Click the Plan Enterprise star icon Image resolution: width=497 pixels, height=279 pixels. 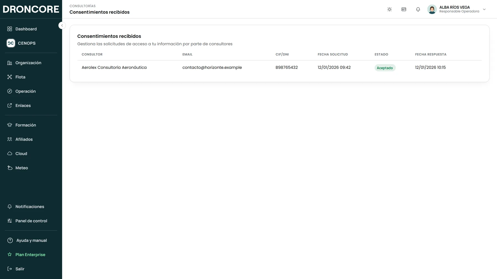10,254
